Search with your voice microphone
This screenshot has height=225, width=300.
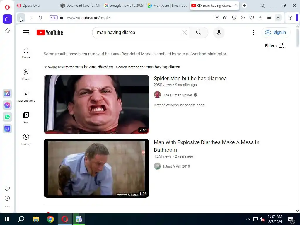coord(219,33)
